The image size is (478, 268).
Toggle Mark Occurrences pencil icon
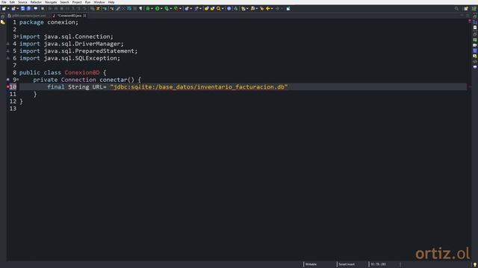click(118, 8)
